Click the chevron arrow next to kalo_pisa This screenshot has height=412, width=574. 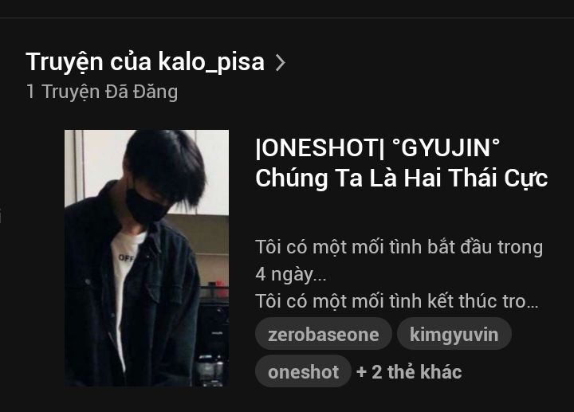tap(280, 63)
